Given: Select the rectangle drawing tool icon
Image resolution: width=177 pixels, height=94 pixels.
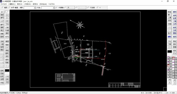Looking at the screenshot, I should coord(7,15).
